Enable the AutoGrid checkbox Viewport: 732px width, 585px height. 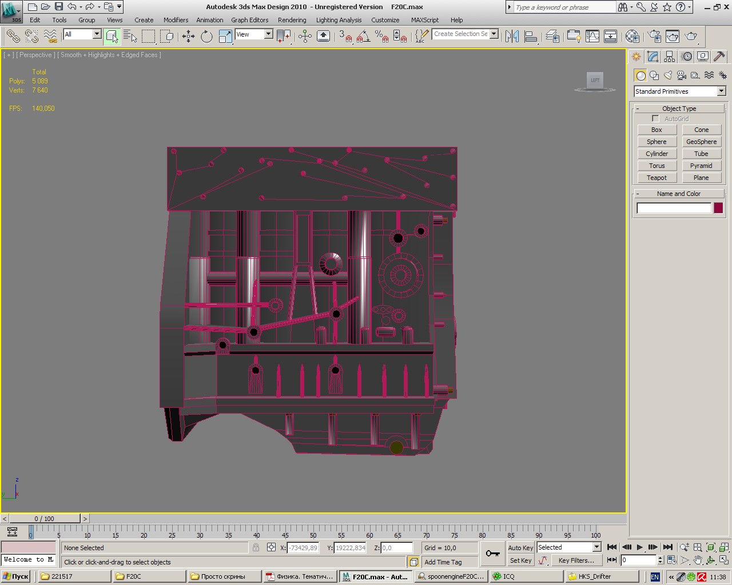(655, 119)
